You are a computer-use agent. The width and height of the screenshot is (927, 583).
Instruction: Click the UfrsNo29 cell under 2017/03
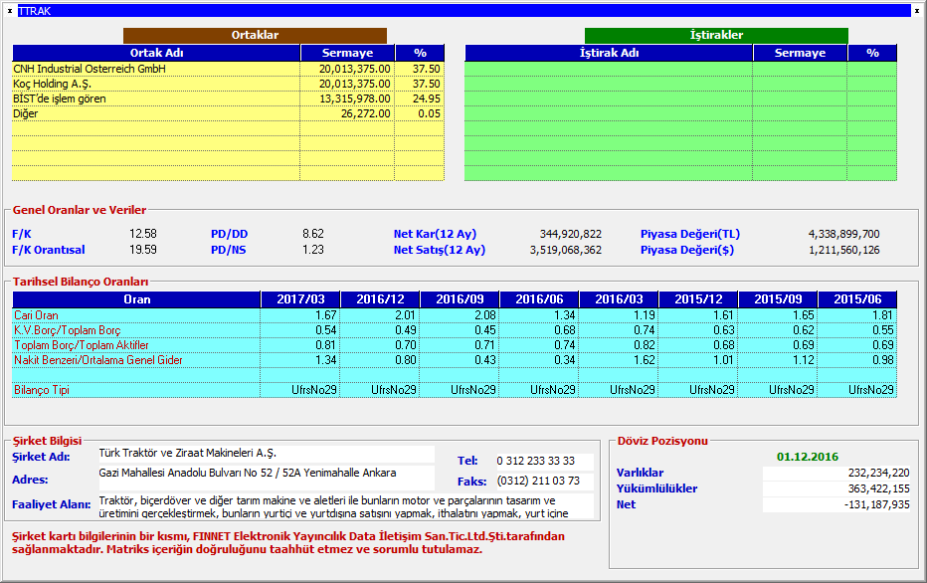[314, 390]
